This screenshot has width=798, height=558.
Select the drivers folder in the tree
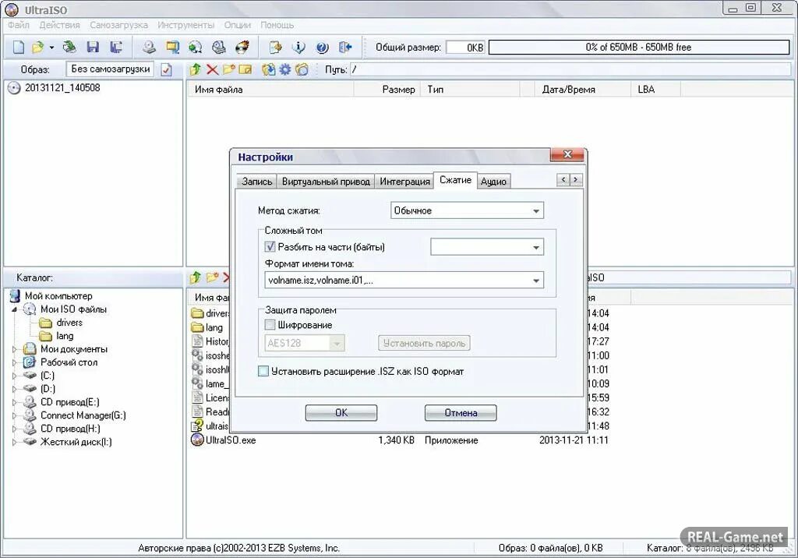click(69, 323)
